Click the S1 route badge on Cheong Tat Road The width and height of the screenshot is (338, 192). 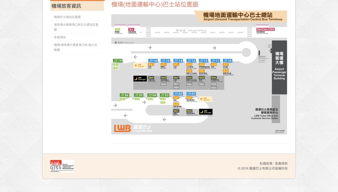coord(131,29)
